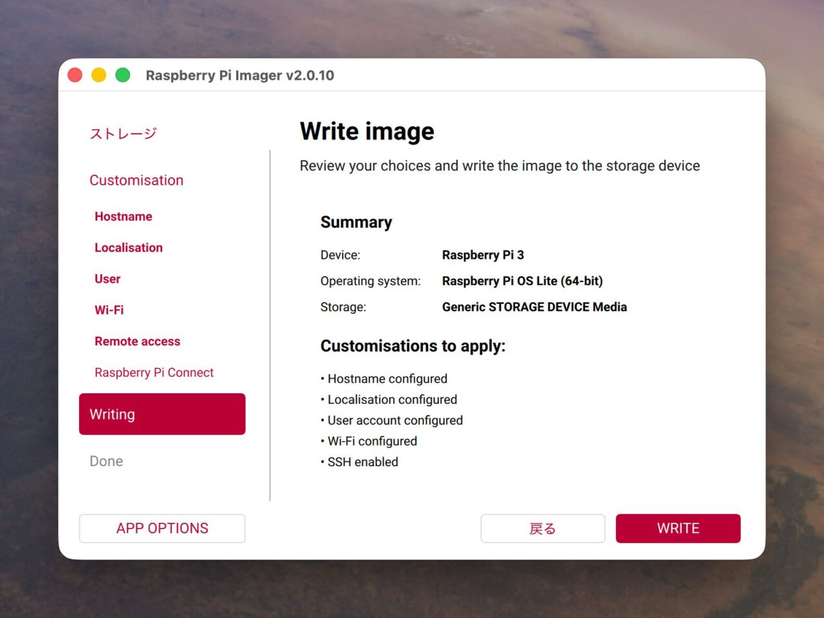This screenshot has height=618, width=824.
Task: Go back with the 戻る button
Action: pos(543,528)
